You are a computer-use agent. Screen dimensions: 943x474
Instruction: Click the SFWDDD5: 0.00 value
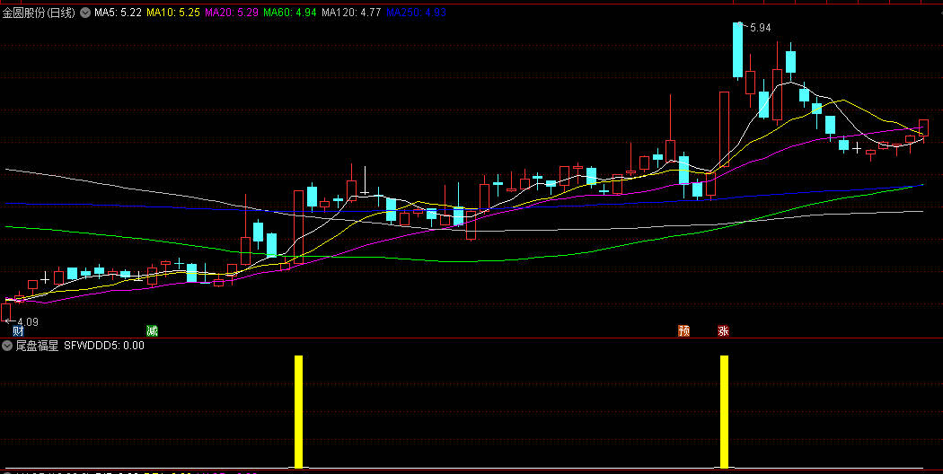coord(104,346)
